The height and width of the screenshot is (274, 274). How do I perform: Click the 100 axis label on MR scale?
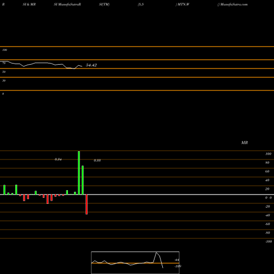tap(268, 154)
